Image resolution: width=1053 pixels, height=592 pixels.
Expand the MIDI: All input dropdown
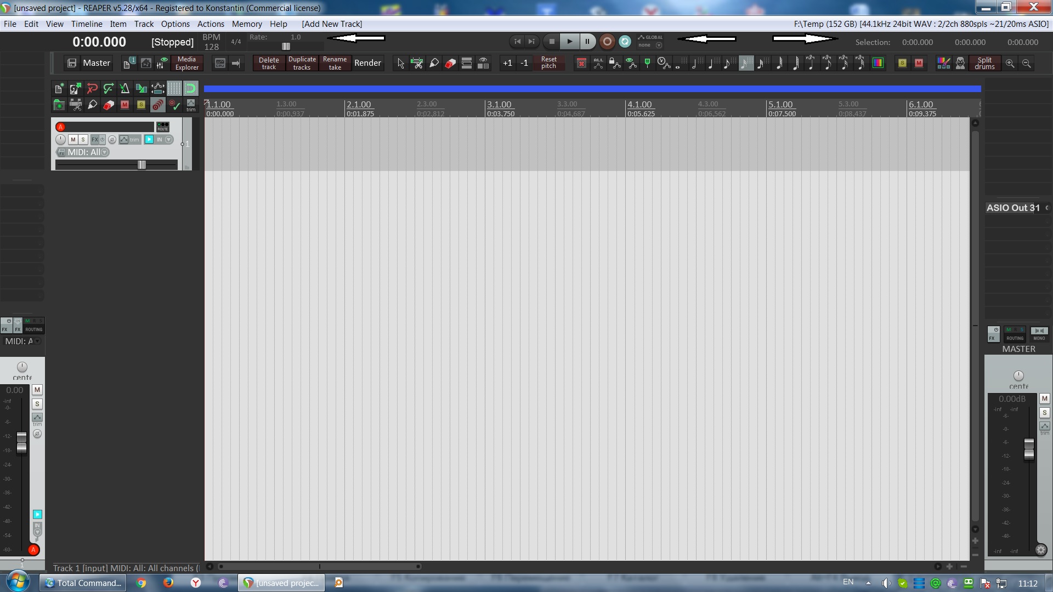pyautogui.click(x=105, y=152)
